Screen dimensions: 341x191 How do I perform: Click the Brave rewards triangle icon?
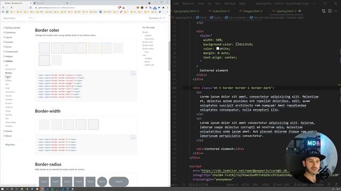click(x=124, y=7)
